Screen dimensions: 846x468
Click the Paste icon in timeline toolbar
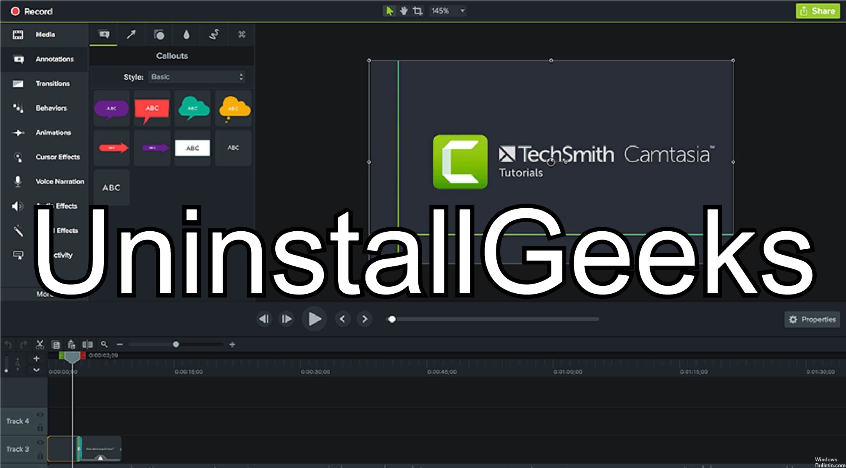pyautogui.click(x=71, y=345)
